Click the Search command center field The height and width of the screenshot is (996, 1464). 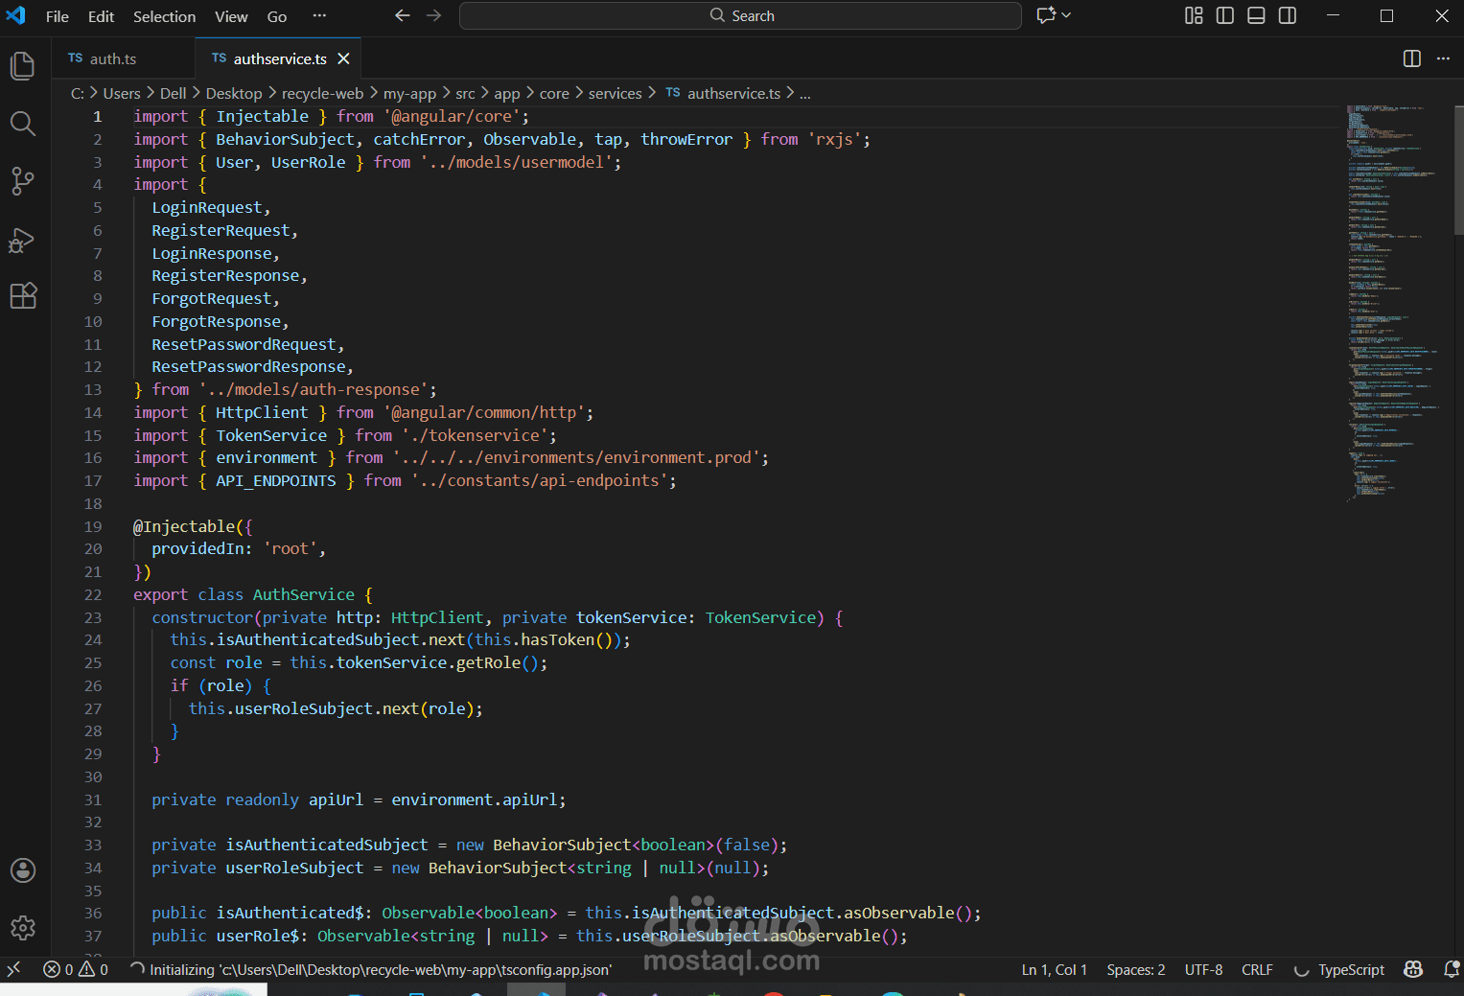740,15
